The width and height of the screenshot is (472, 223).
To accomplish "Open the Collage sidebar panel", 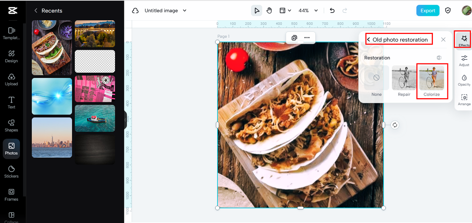I will (x=11, y=217).
